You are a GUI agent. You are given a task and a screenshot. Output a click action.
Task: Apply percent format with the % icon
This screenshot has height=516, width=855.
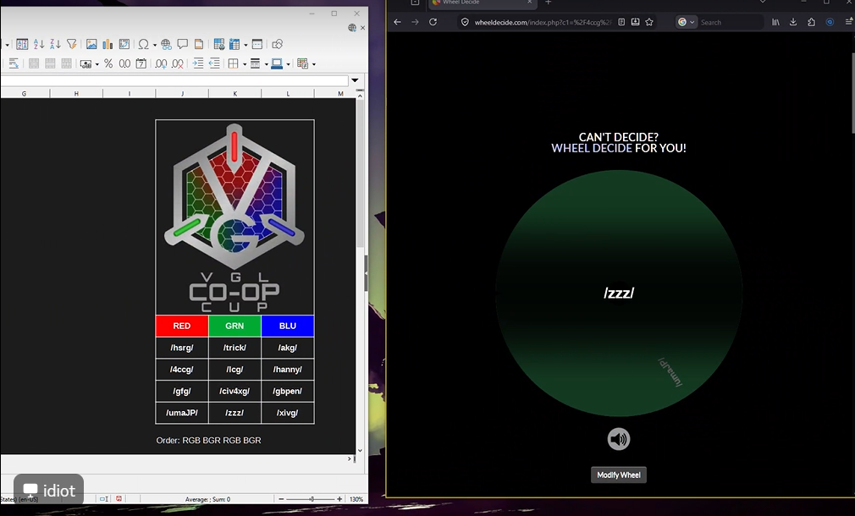108,63
